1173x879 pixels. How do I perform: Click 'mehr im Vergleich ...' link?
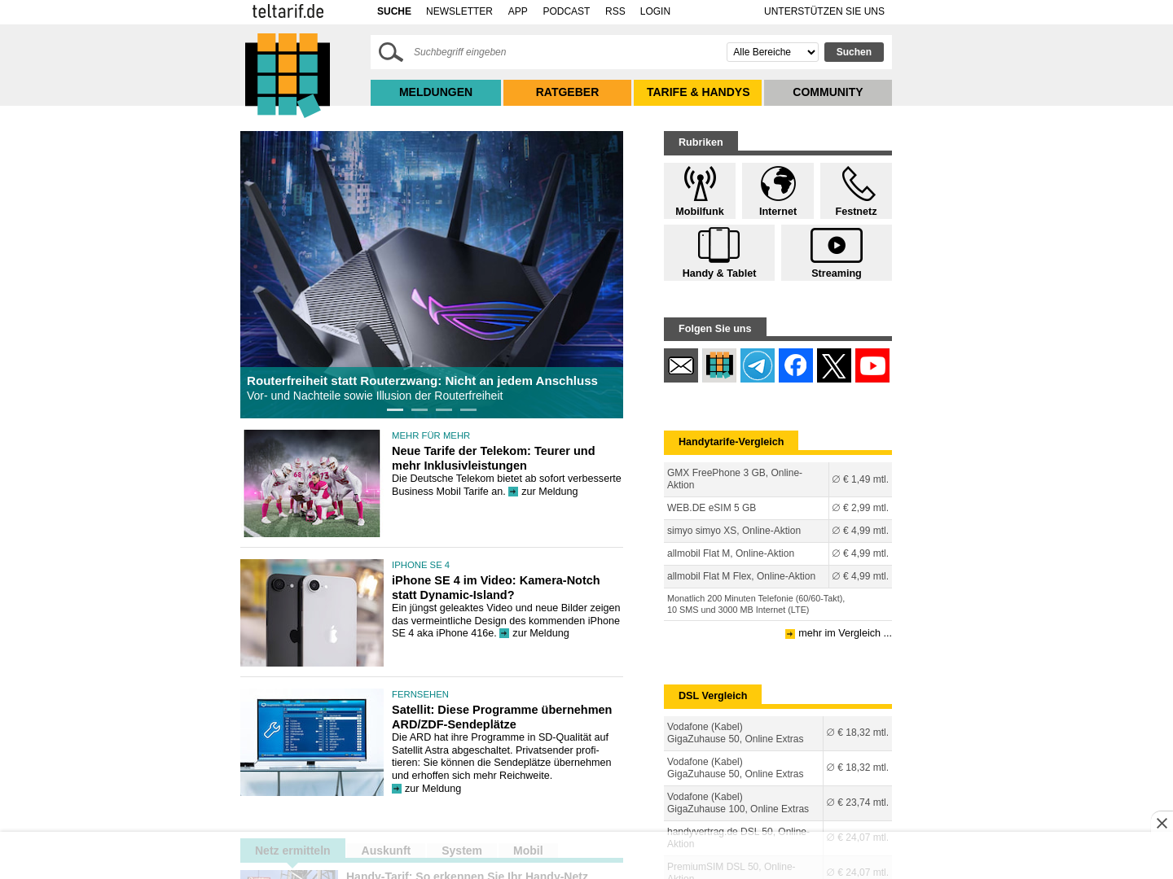845,633
